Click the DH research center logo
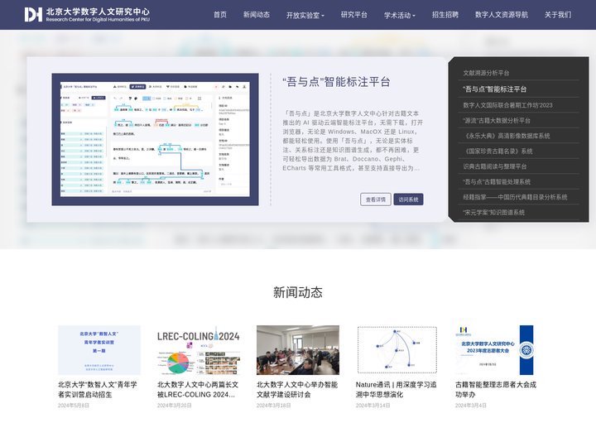Image resolution: width=596 pixels, height=447 pixels. (87, 15)
